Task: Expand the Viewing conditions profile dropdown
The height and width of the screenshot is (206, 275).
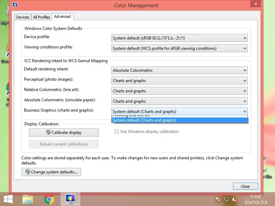Action: click(179, 48)
